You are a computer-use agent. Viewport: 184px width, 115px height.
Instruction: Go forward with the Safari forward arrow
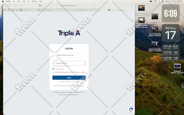coord(25,5)
